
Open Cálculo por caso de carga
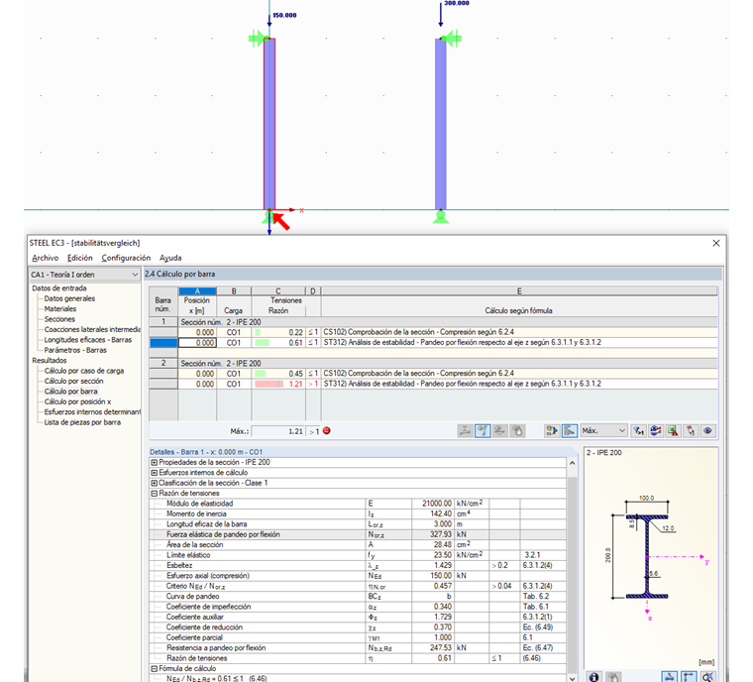pyautogui.click(x=84, y=371)
